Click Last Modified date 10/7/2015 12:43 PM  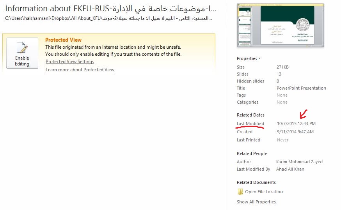pos(296,124)
